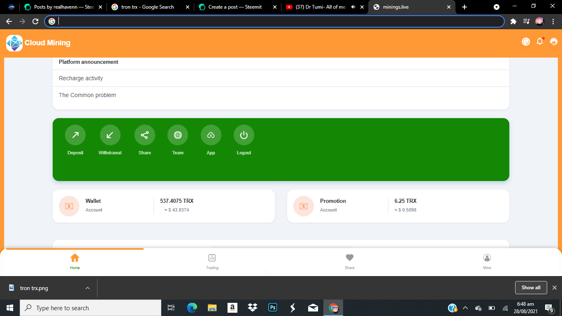
Task: Open Platform announcement
Action: point(88,62)
